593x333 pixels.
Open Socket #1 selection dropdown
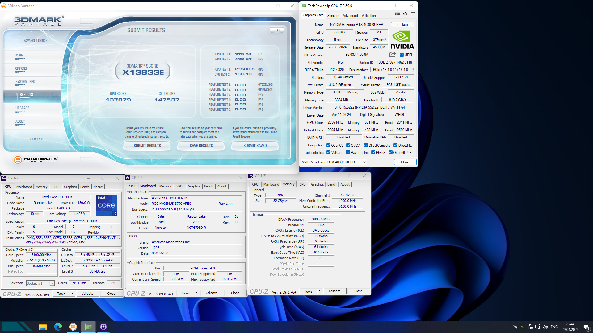click(40, 283)
